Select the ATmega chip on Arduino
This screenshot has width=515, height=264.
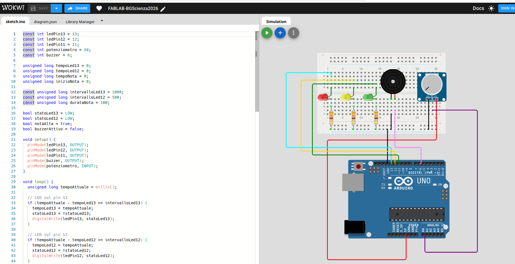pyautogui.click(x=417, y=214)
